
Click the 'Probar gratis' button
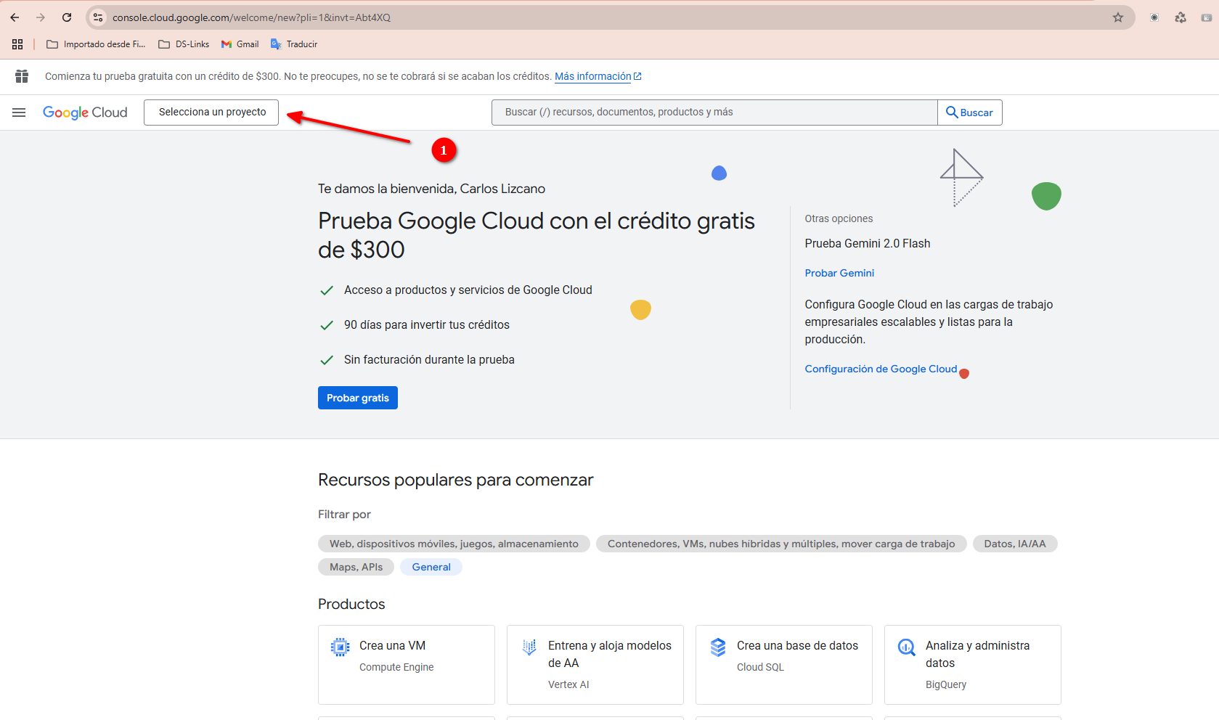pyautogui.click(x=357, y=398)
